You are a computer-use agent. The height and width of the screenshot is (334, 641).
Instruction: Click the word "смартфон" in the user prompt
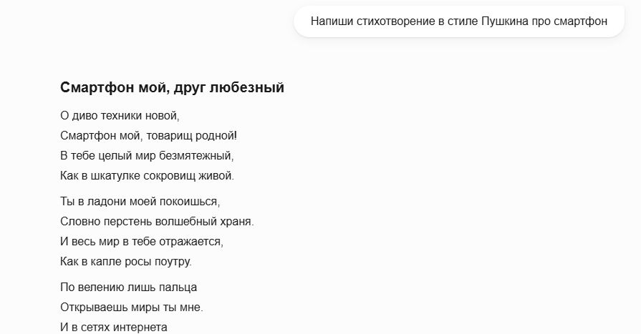(x=576, y=21)
